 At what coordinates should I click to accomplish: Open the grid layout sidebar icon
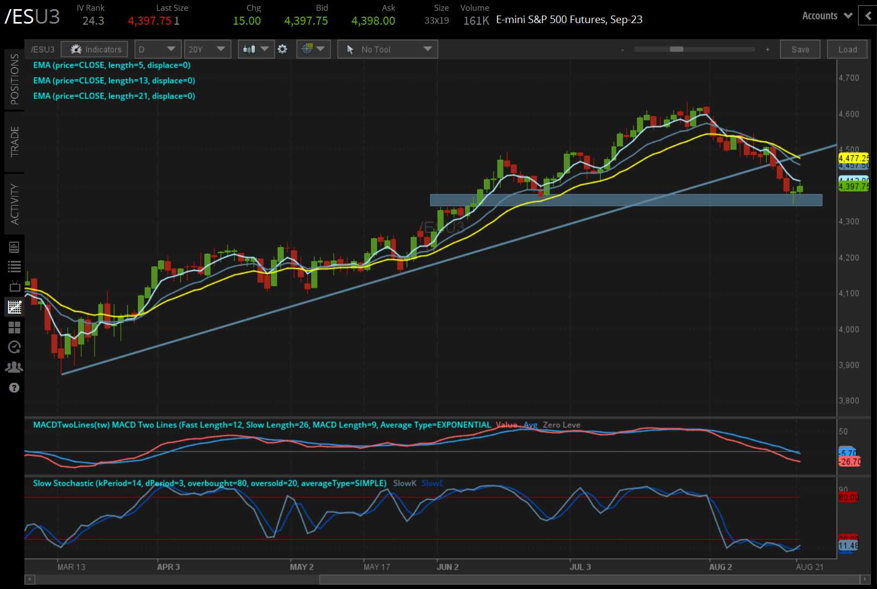point(15,328)
